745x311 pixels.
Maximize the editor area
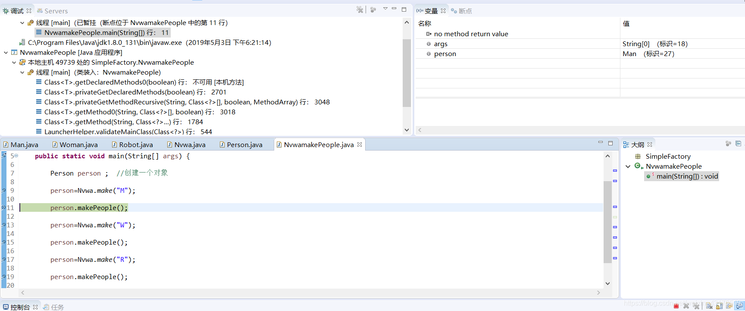pos(610,143)
